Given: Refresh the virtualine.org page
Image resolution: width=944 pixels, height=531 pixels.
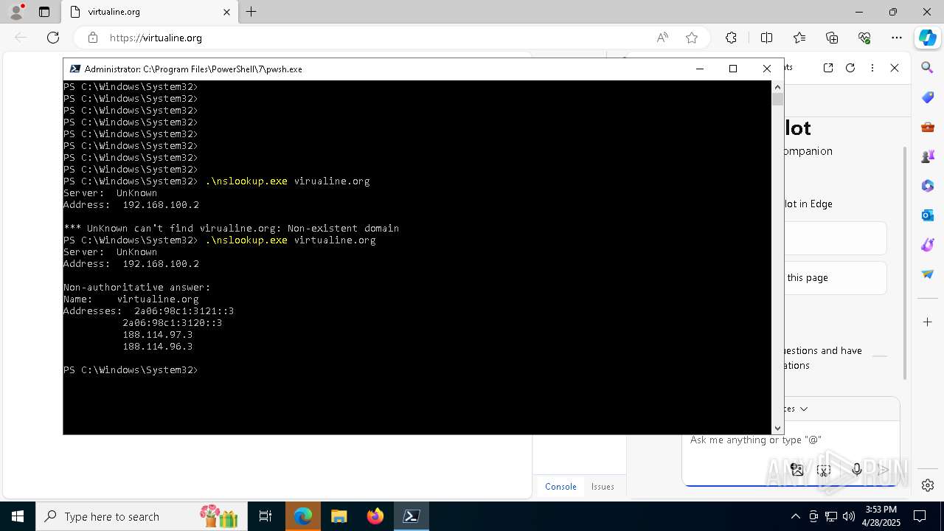Looking at the screenshot, I should tap(53, 38).
